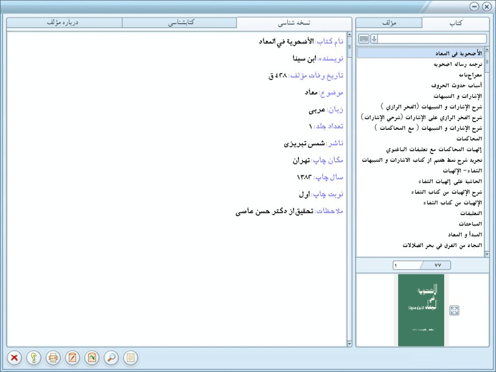Image resolution: width=496 pixels, height=372 pixels.
Task: Click the green book cover thumbnail
Action: pyautogui.click(x=421, y=310)
